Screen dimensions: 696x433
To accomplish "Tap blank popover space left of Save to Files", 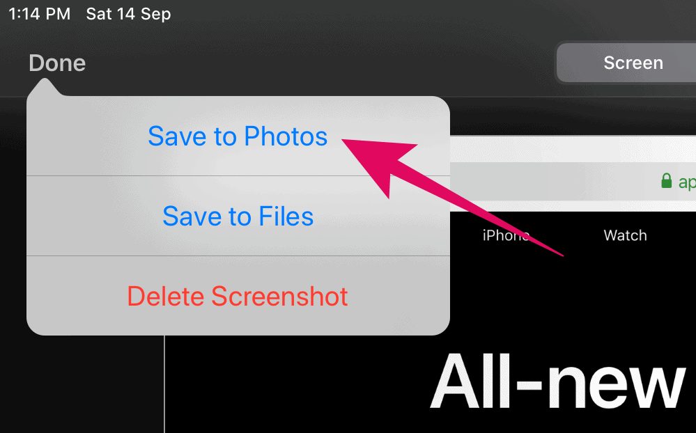I will 93,216.
